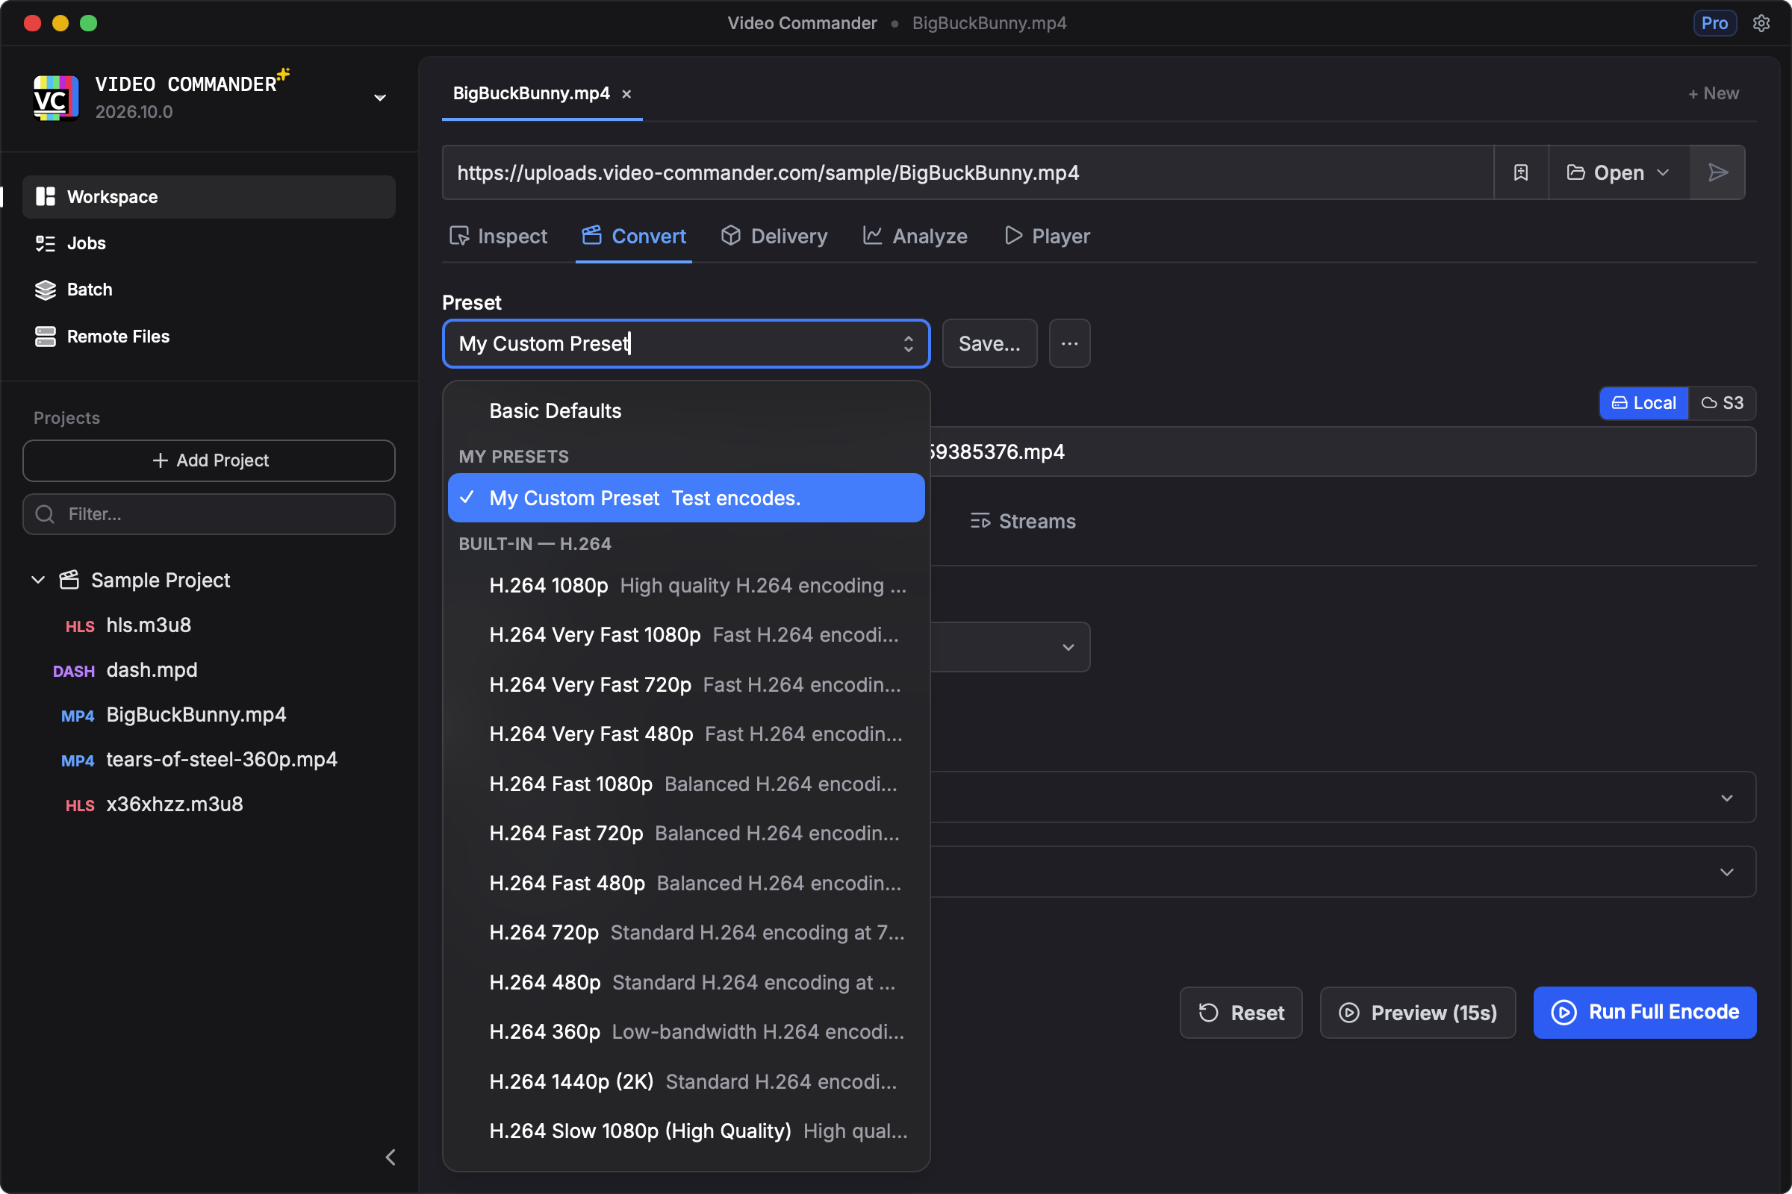Open the Streams tab
This screenshot has width=1792, height=1194.
pyautogui.click(x=1022, y=522)
